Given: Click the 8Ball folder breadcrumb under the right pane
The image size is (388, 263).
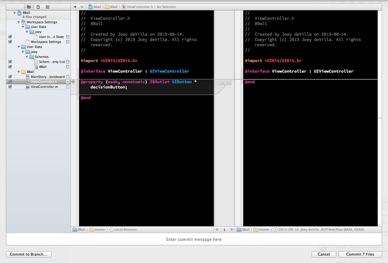Looking at the screenshot, I should tap(243, 230).
